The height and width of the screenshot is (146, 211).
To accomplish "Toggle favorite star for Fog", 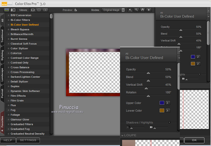I will point(8,110).
